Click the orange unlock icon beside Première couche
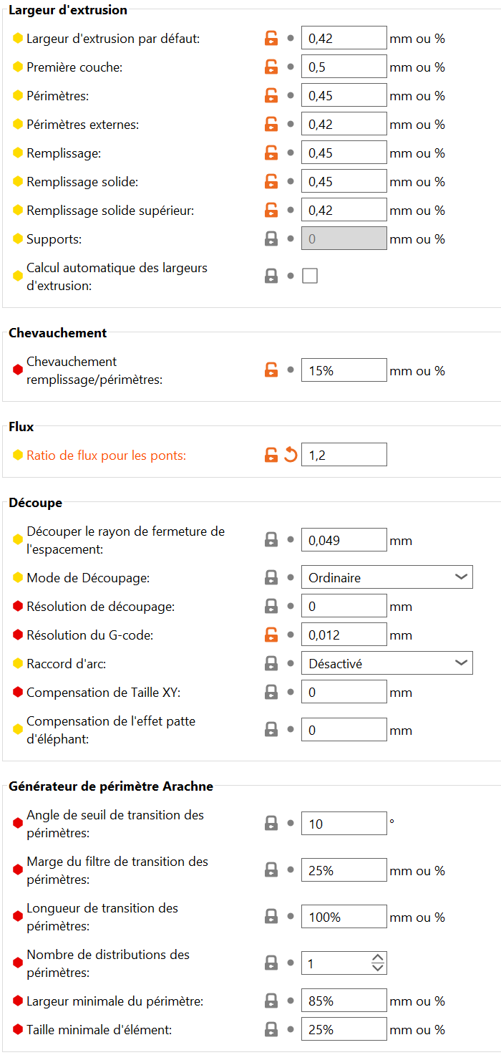Image resolution: width=501 pixels, height=1055 pixels. (x=271, y=67)
